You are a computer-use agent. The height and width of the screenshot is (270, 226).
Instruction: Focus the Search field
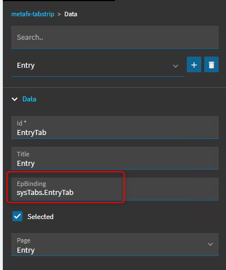pyautogui.click(x=115, y=38)
